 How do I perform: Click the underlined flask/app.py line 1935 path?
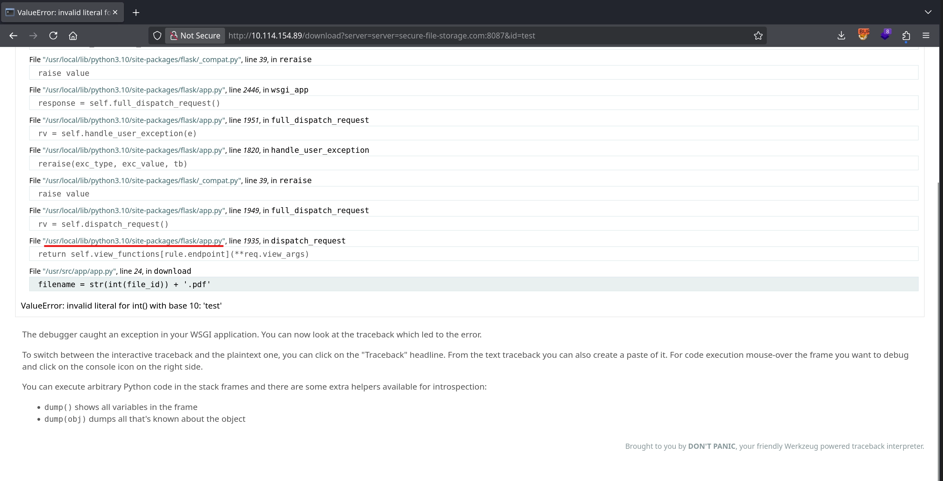click(134, 241)
